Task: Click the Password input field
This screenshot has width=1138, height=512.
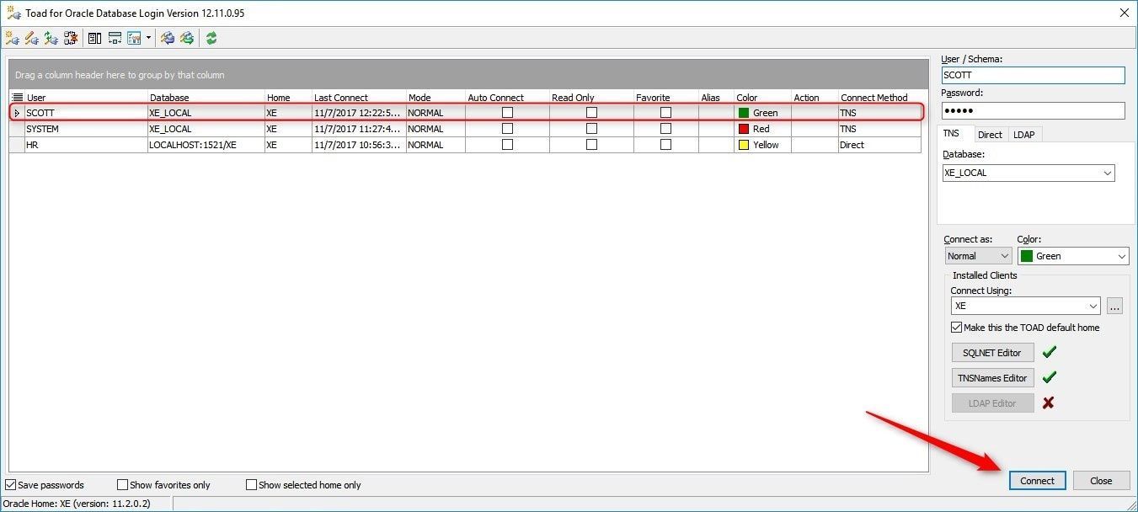Action: pos(1033,110)
